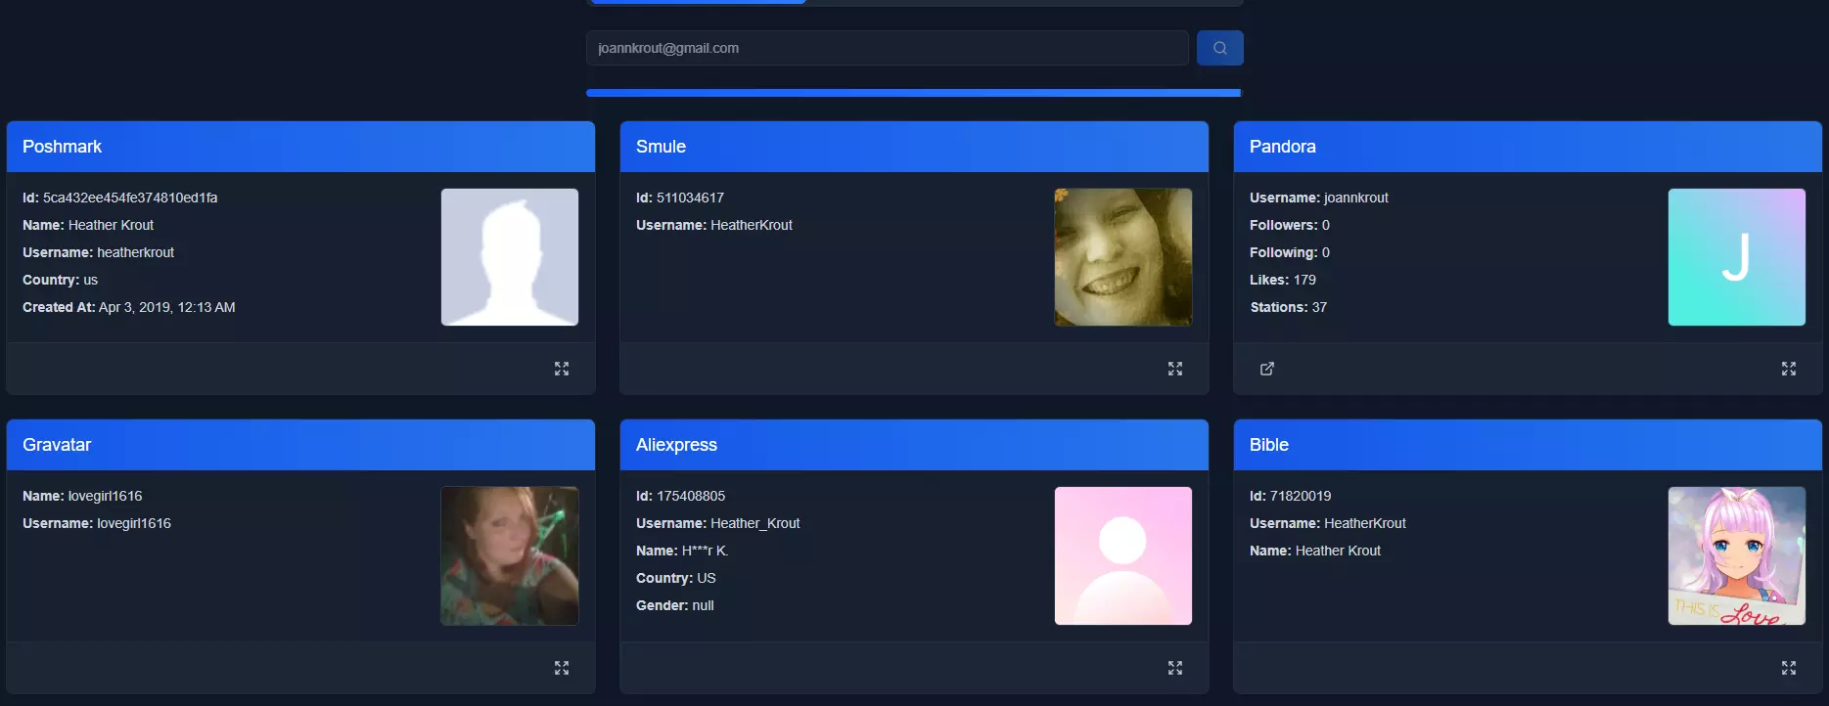Select Pandora Followers: 0 line

(x=1290, y=225)
